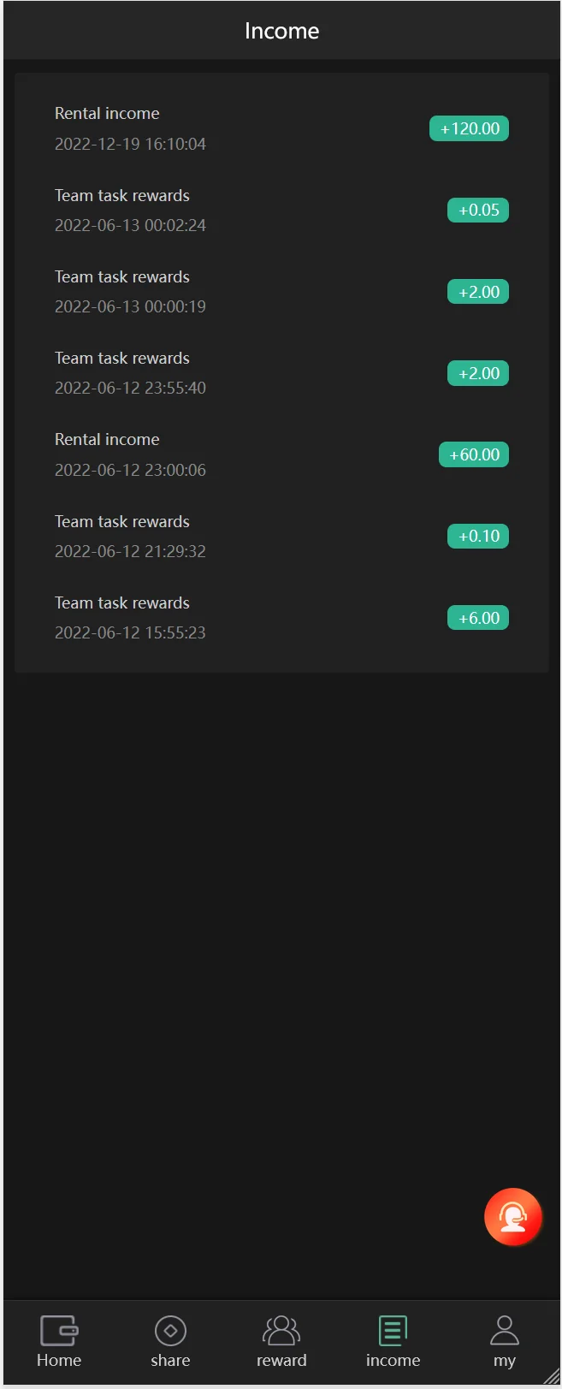
Task: Open the customer support headset button
Action: pyautogui.click(x=512, y=1216)
